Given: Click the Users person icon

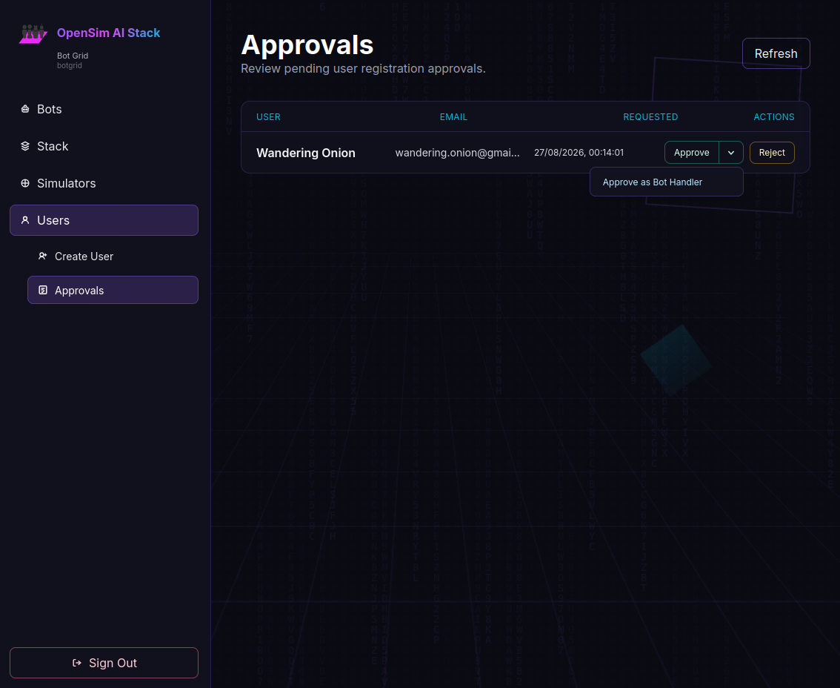Looking at the screenshot, I should [25, 220].
